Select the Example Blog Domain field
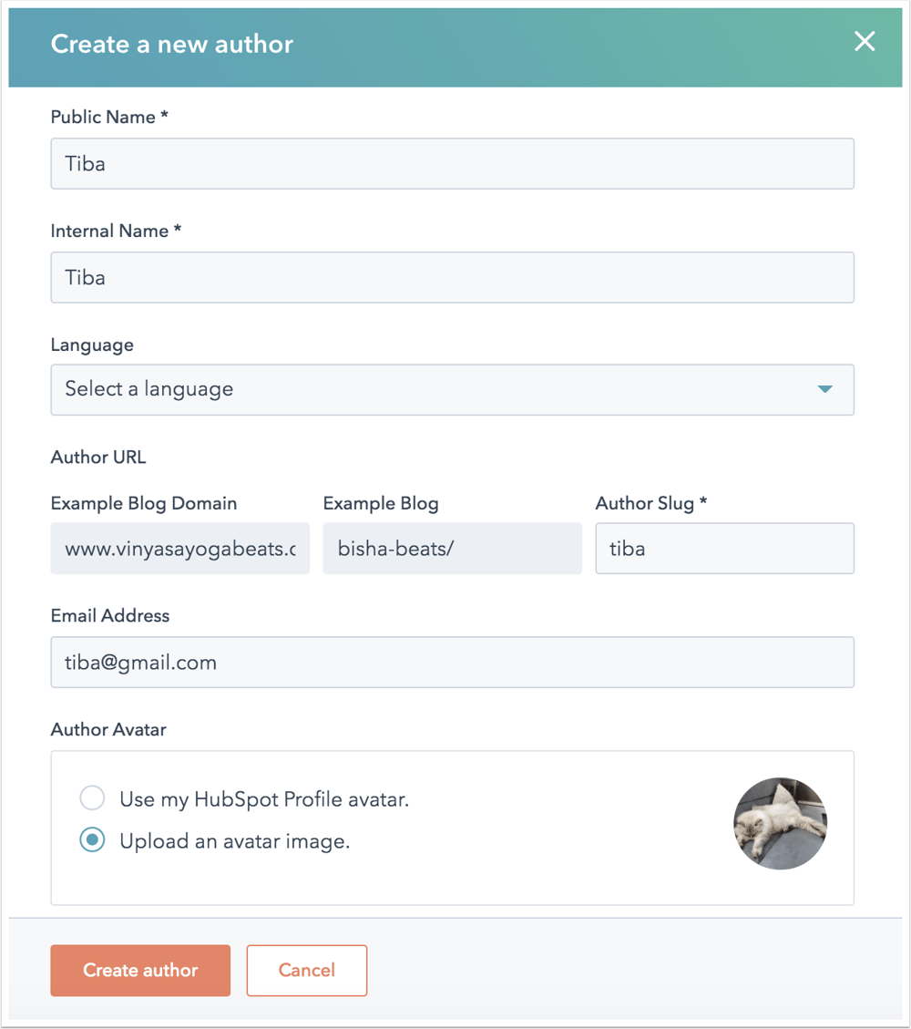Image resolution: width=911 pixels, height=1029 pixels. tap(179, 548)
